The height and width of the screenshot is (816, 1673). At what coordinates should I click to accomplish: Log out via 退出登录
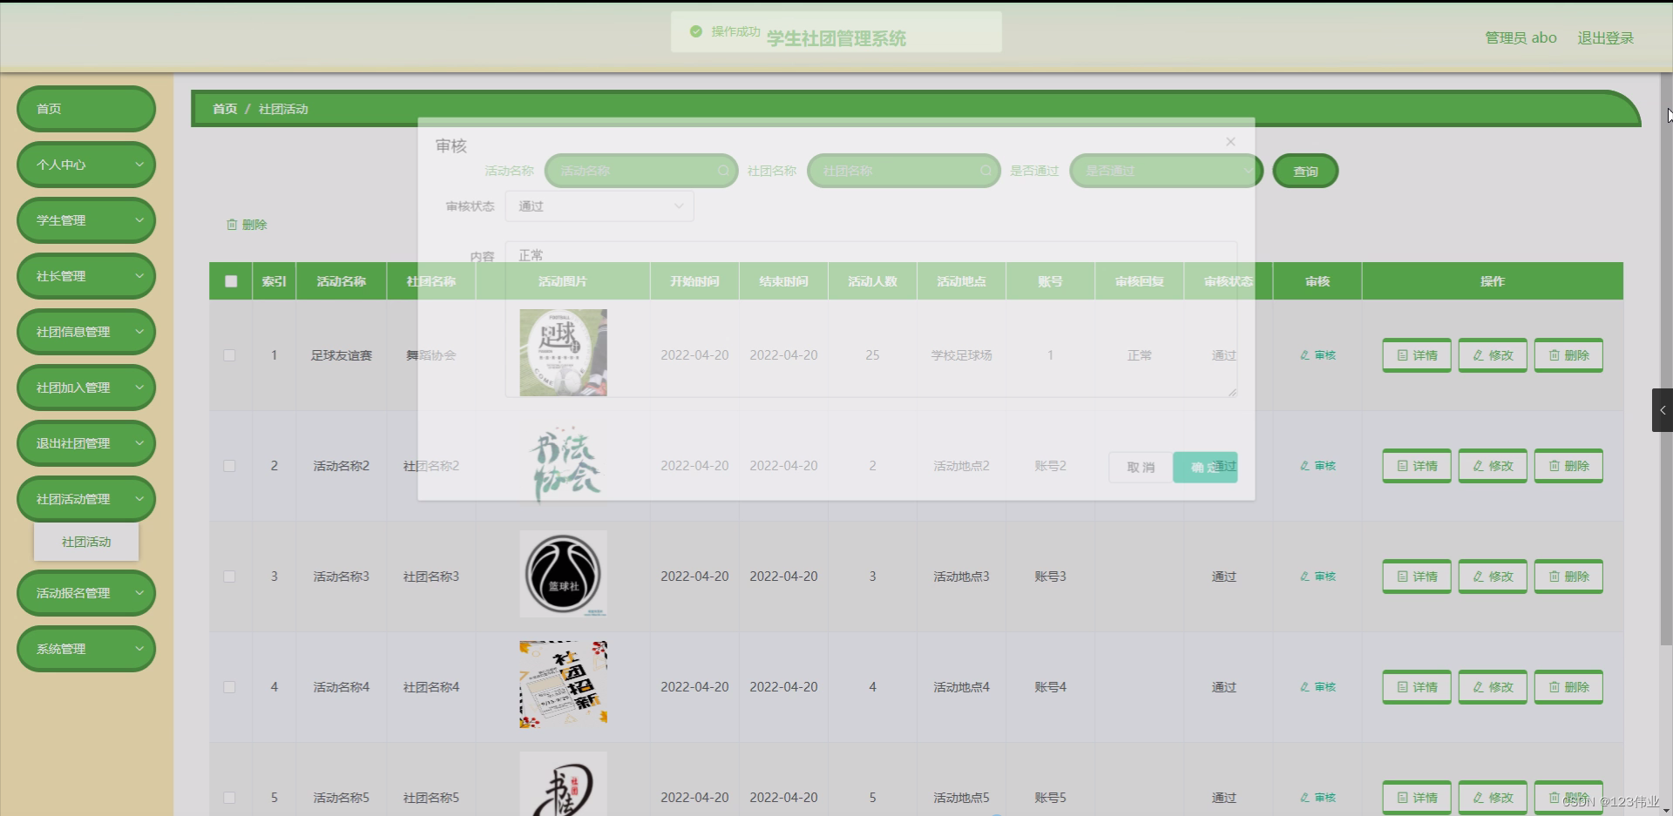(x=1605, y=38)
